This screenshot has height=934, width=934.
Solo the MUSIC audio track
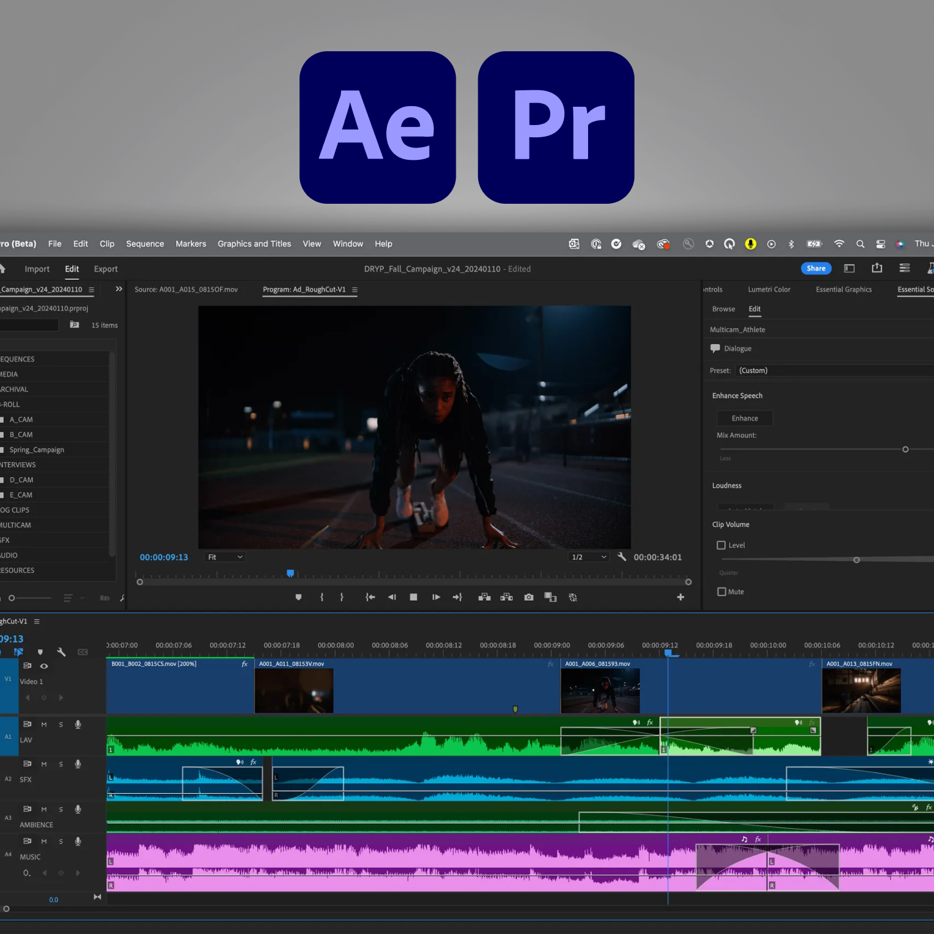61,842
